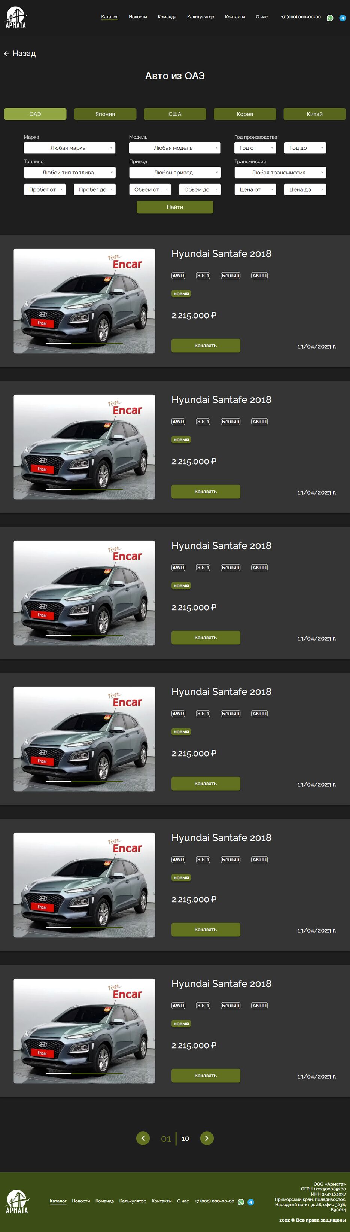
Task: Go to previous page with left chevron
Action: (143, 1138)
